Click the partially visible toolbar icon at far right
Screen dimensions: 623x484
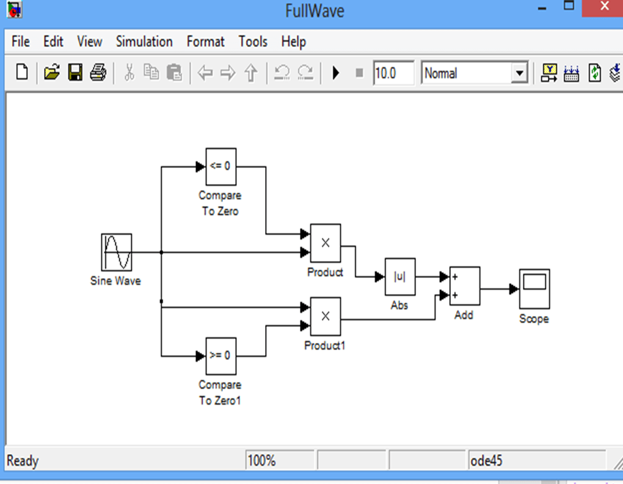[x=616, y=73]
